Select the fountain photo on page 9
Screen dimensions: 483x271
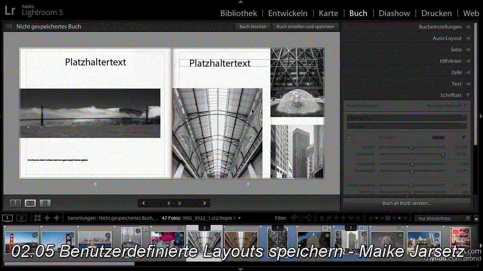pos(297,82)
